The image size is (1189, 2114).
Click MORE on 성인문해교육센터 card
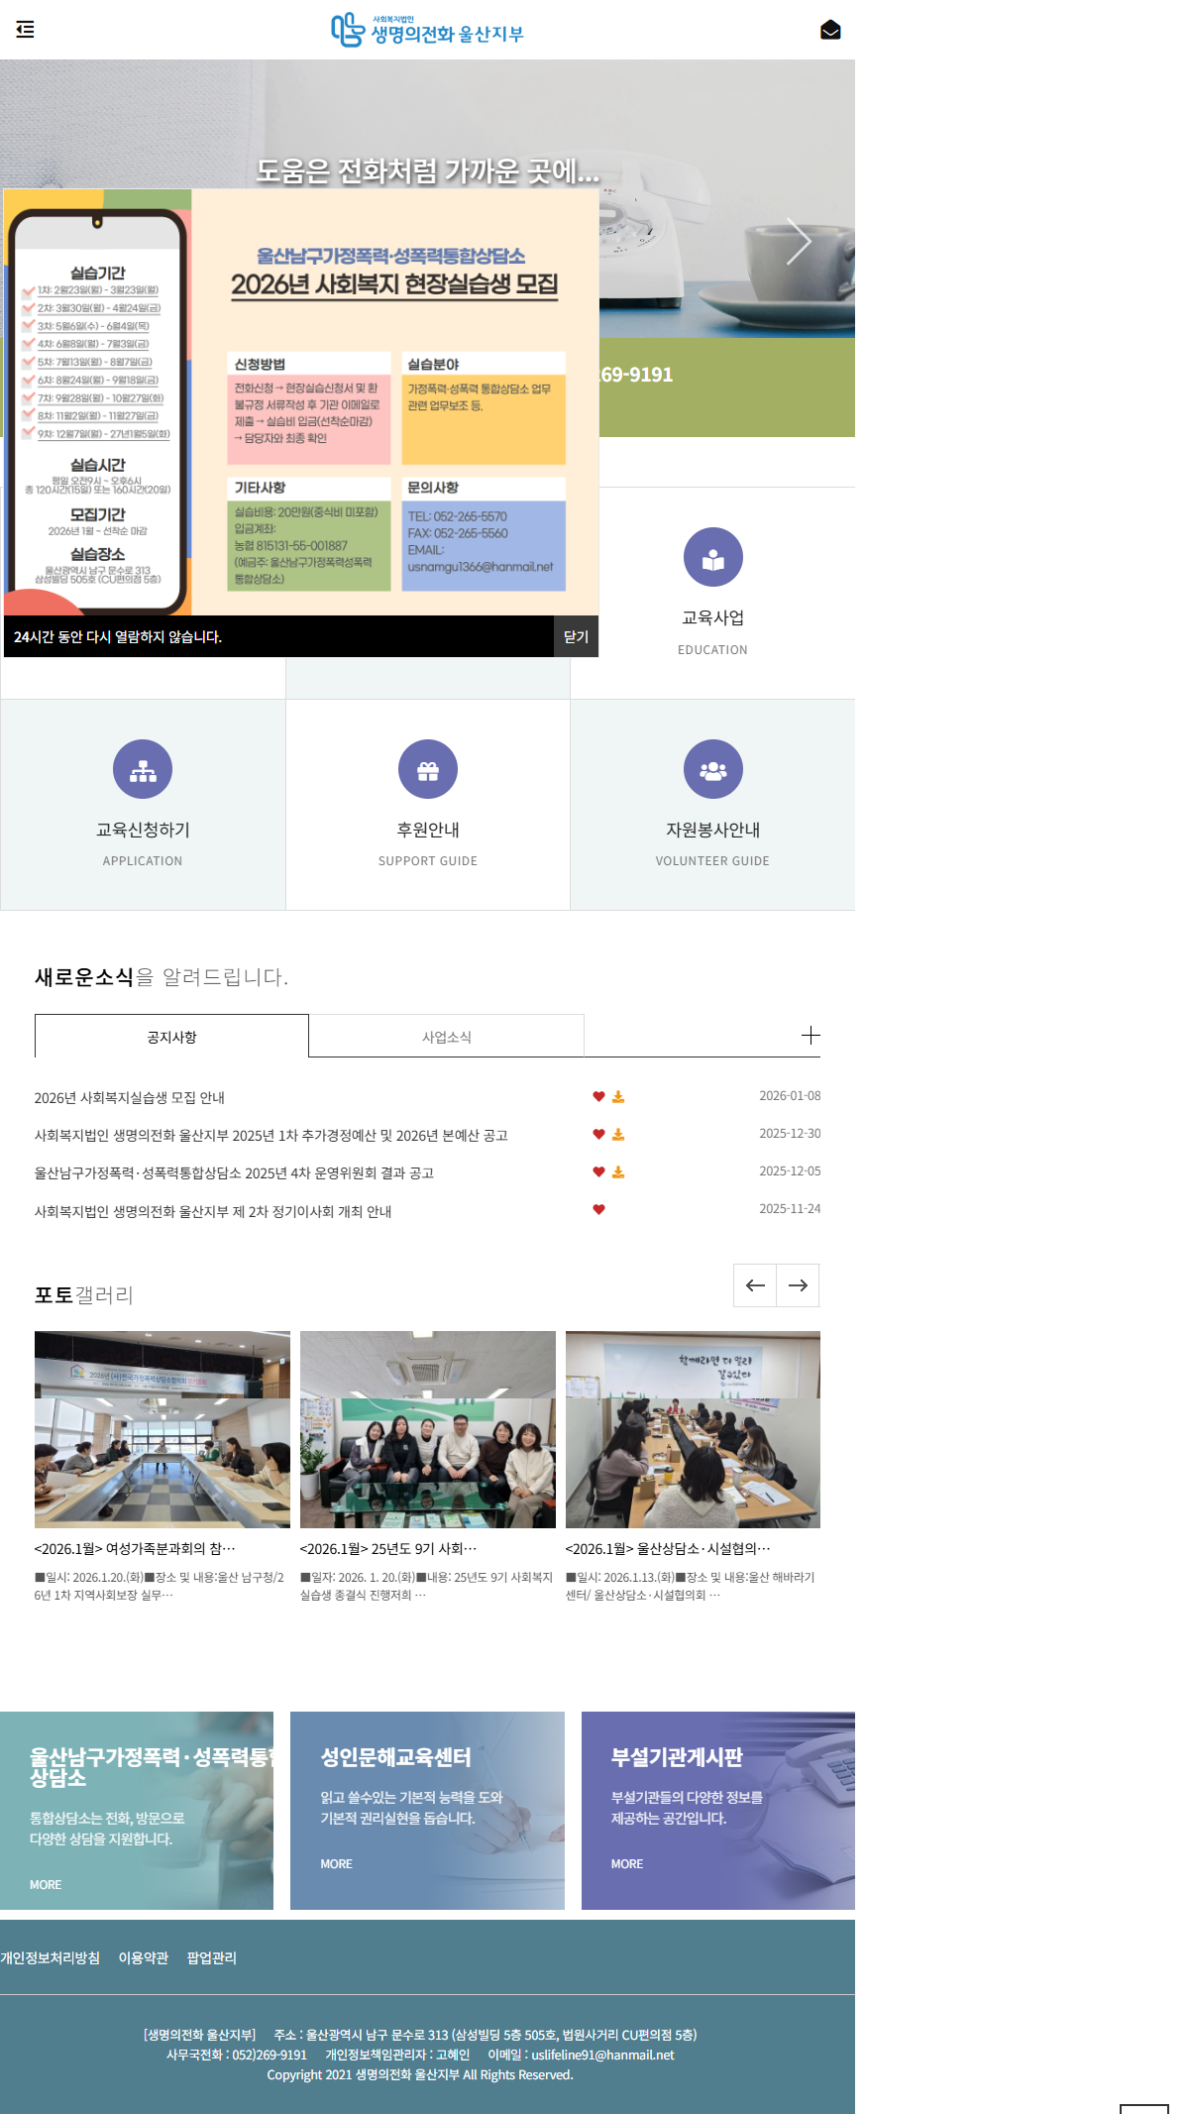pos(336,1864)
